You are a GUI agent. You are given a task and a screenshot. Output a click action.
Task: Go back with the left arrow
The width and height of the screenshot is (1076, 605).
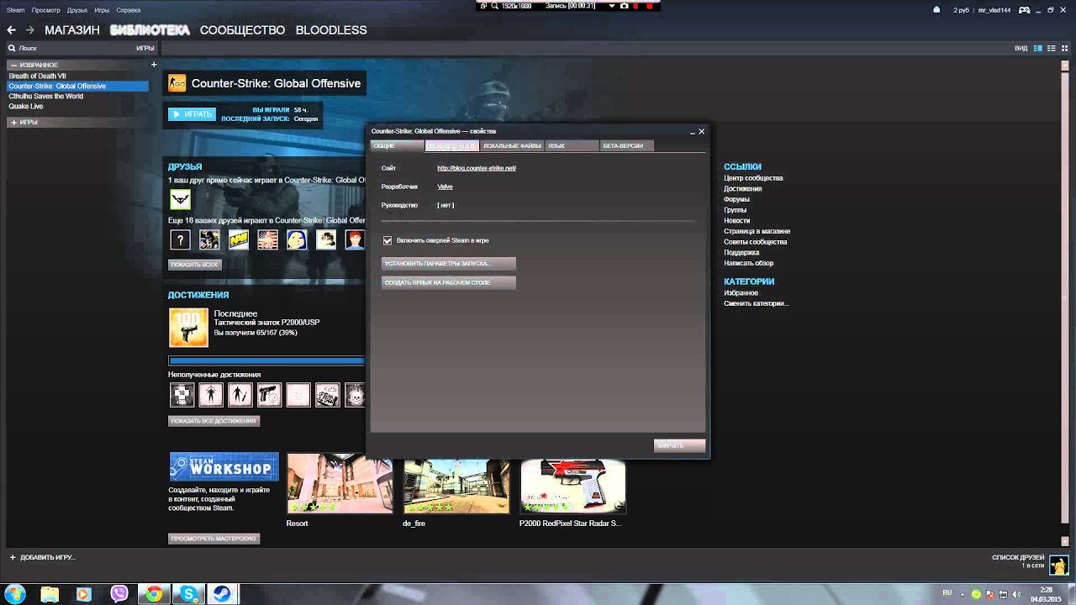[12, 30]
